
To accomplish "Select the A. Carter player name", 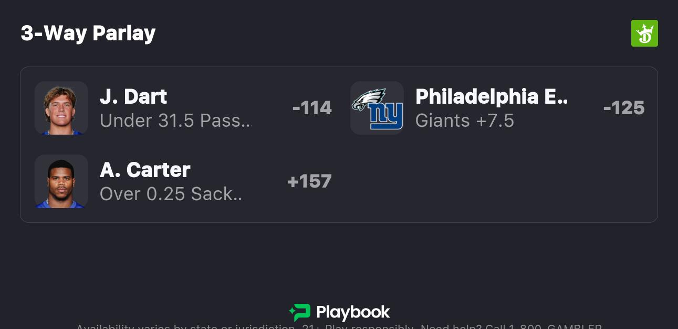I will [145, 170].
